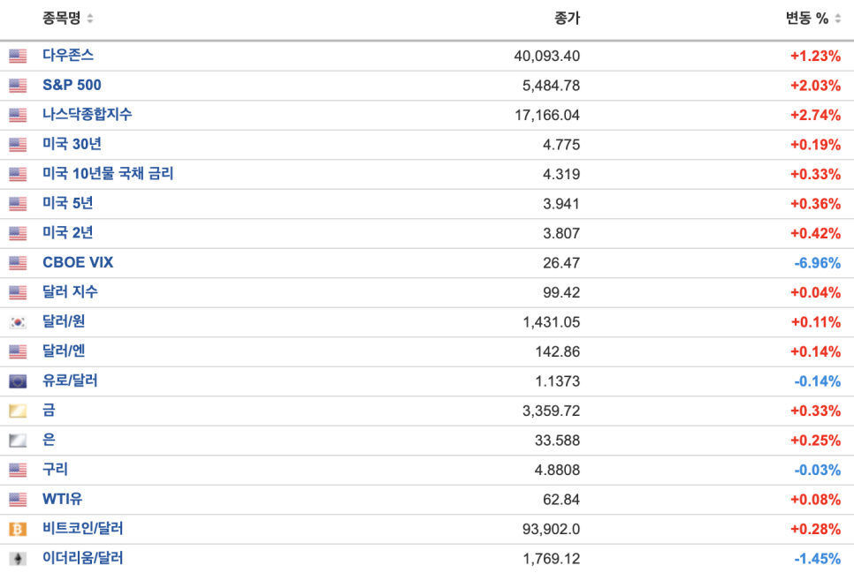Open the CBOE VIX link
The width and height of the screenshot is (854, 573).
click(78, 262)
